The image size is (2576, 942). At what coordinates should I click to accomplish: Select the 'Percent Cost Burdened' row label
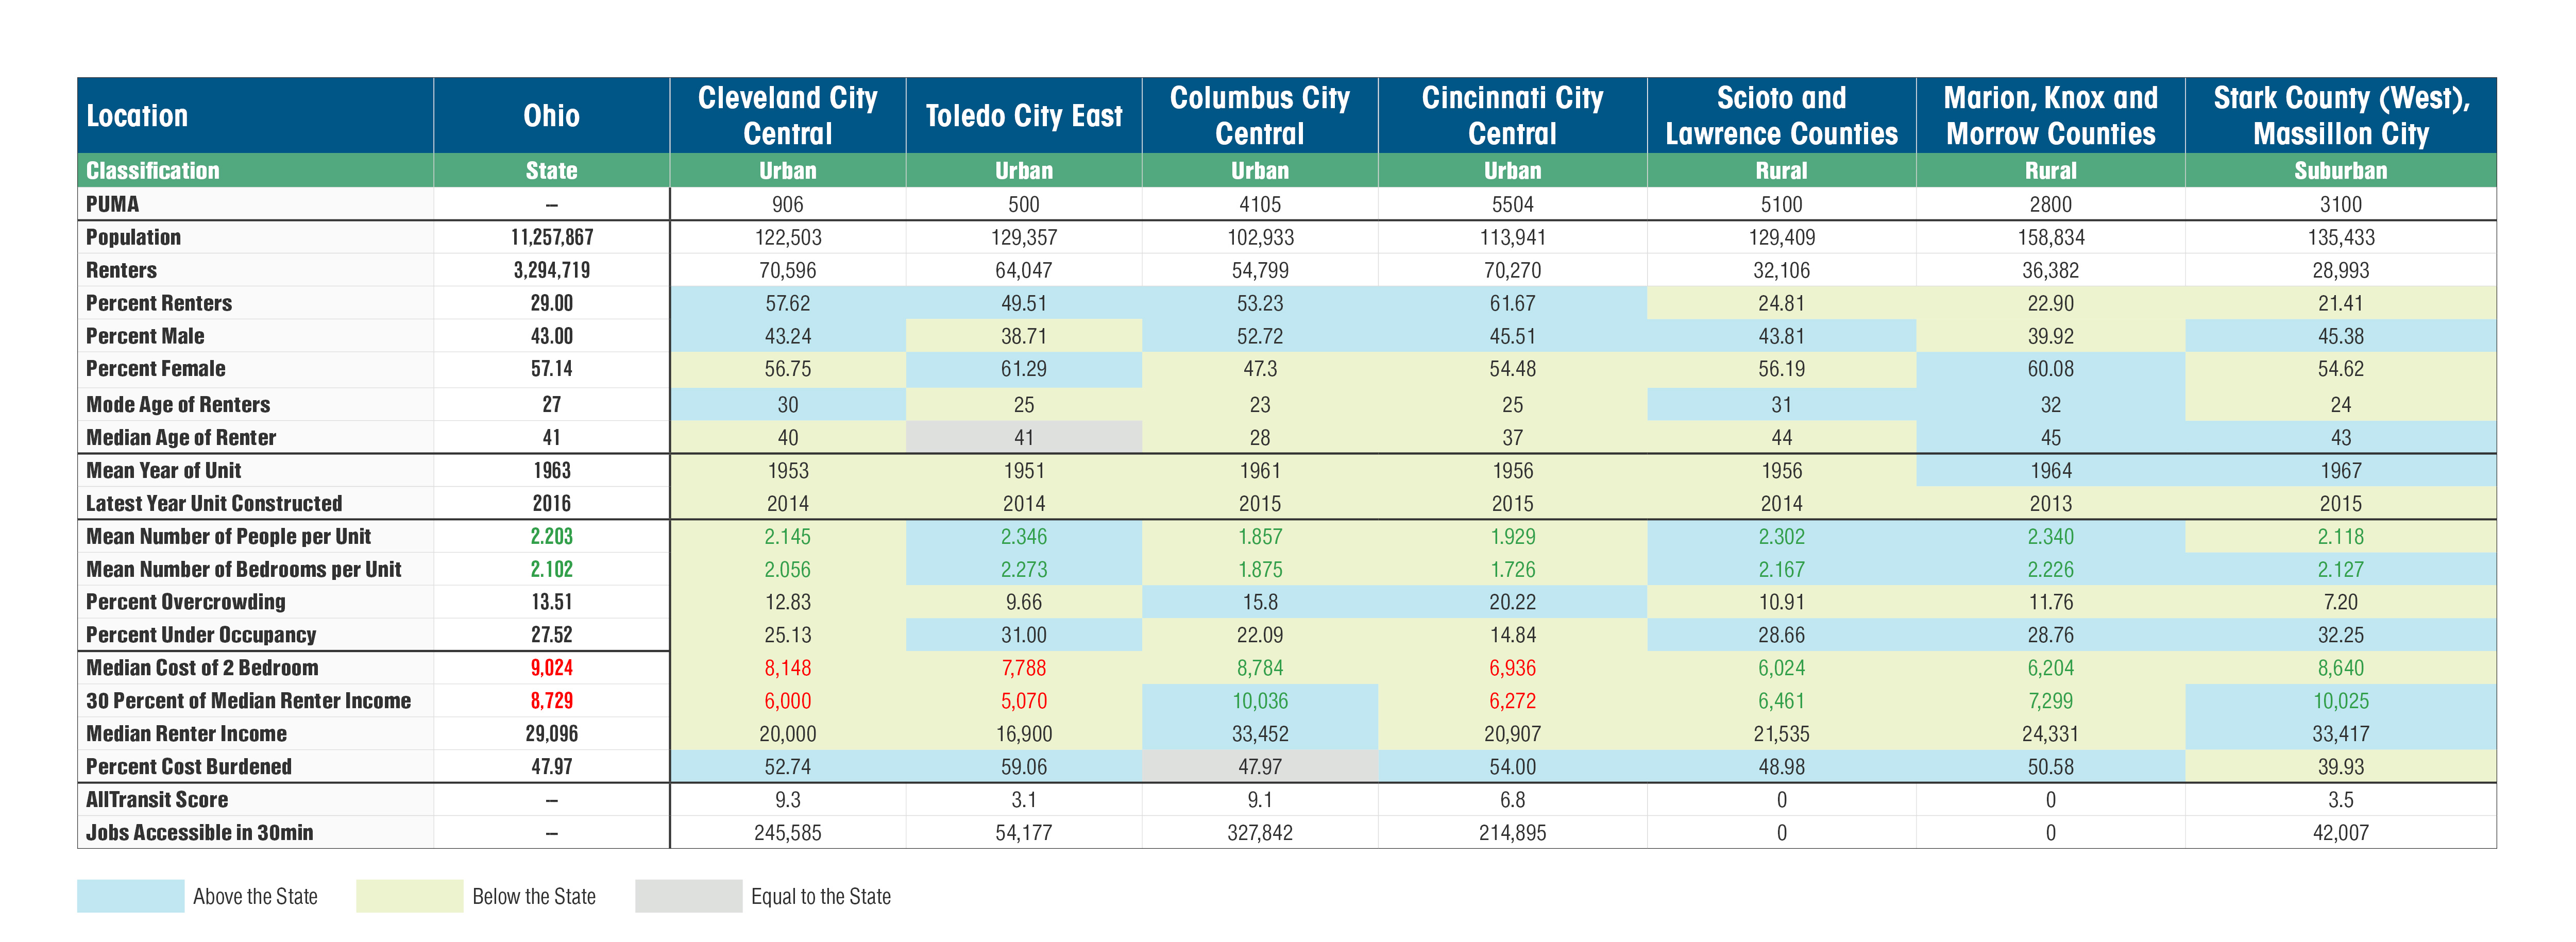point(189,767)
